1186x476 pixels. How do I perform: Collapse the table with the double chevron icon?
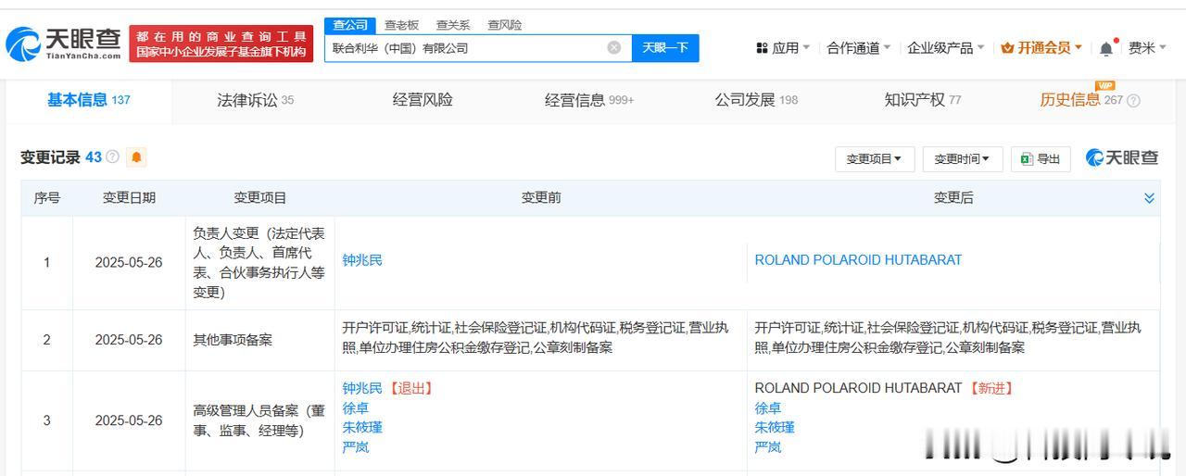click(1149, 198)
